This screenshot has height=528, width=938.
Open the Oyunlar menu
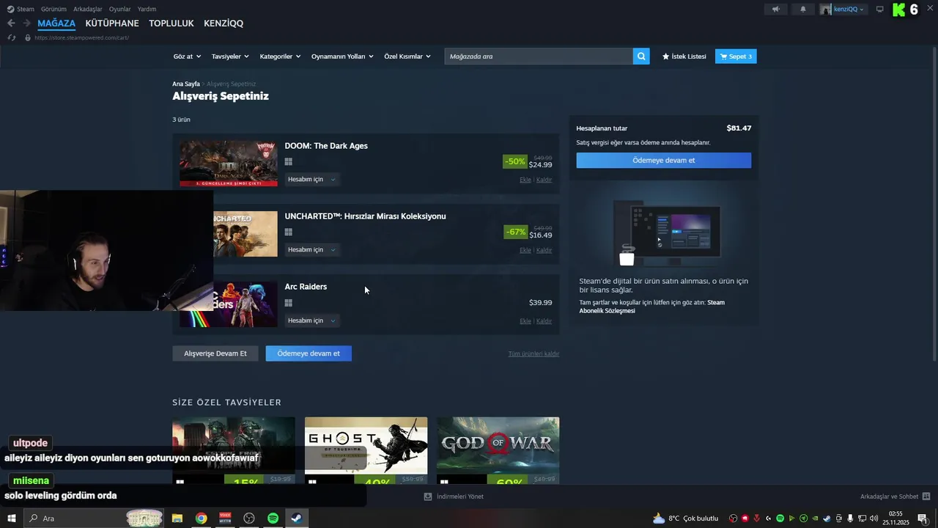(x=120, y=10)
